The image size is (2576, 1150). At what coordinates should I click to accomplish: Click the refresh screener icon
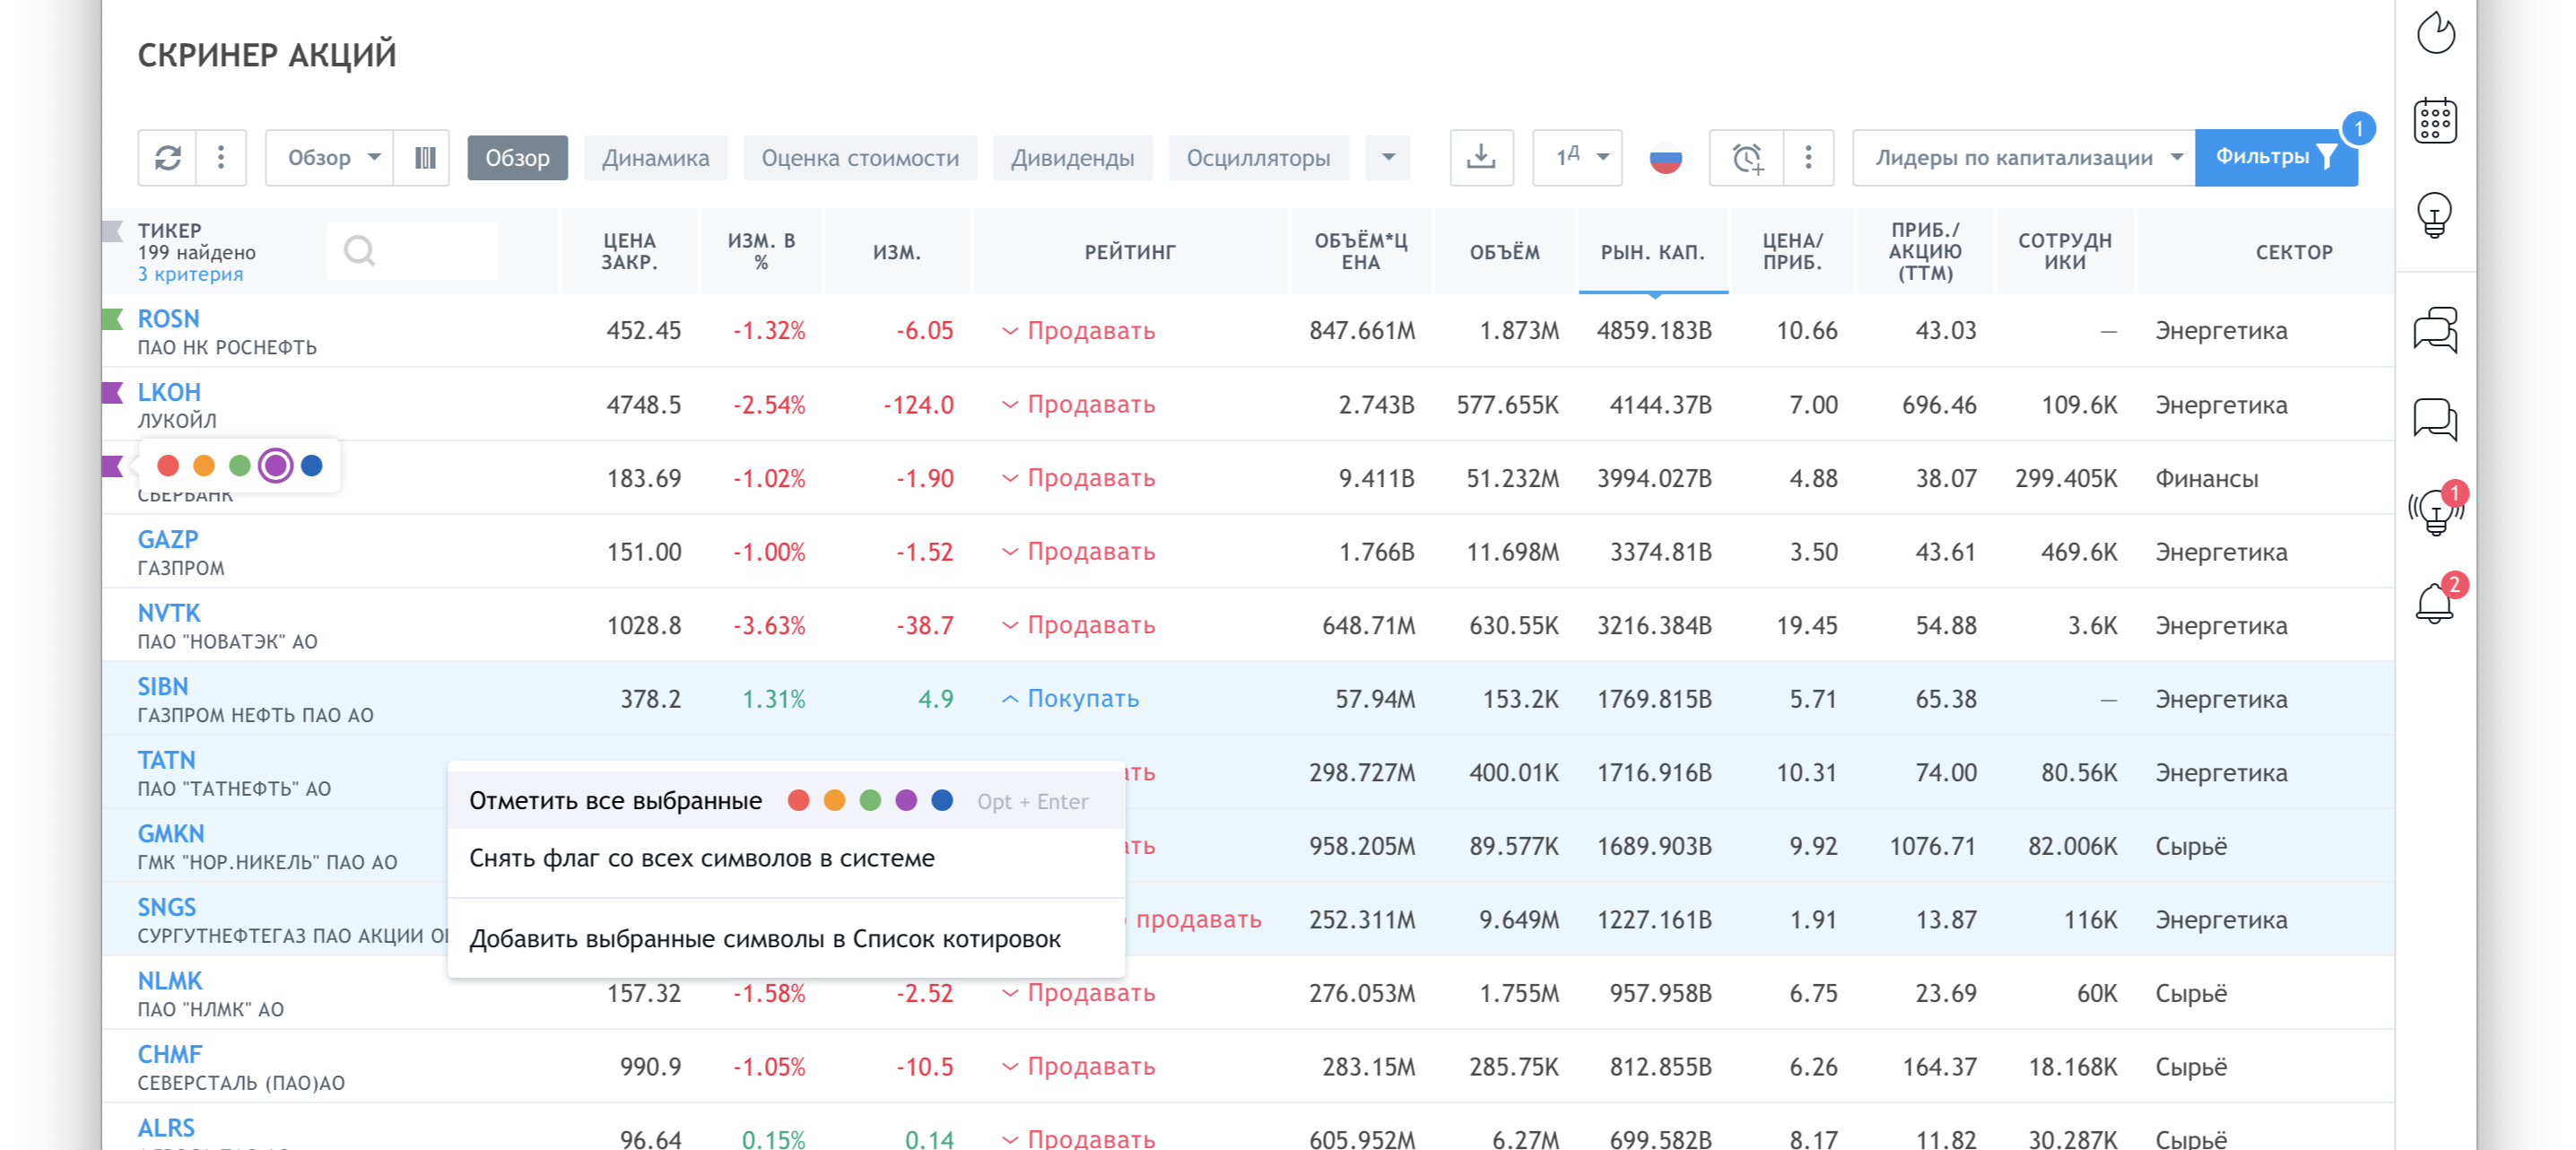(168, 158)
